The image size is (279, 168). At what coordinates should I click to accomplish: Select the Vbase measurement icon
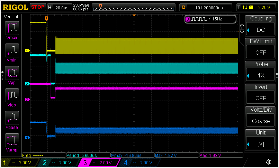[12, 118]
